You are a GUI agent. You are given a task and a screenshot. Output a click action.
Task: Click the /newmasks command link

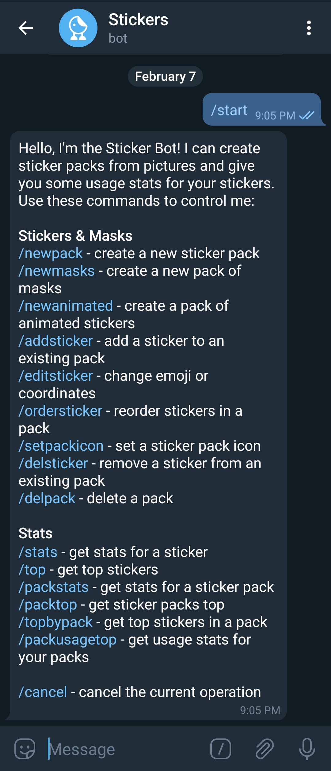pos(57,271)
